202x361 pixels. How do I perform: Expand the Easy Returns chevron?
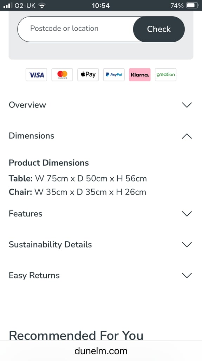click(x=187, y=275)
